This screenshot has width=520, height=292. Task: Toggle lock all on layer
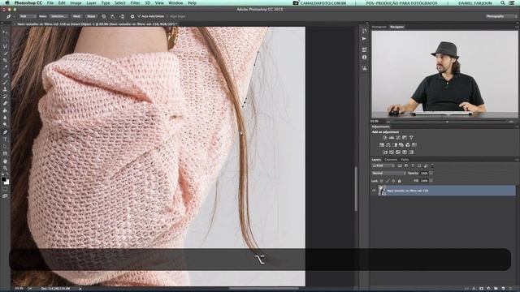(399, 181)
